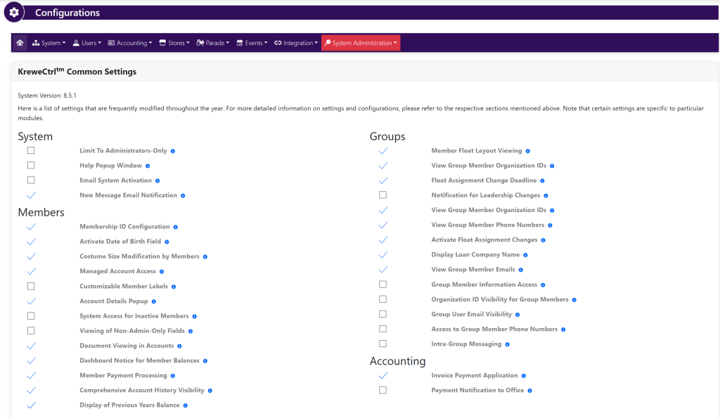The image size is (720, 418).
Task: Uncheck Member Float Layout Viewing
Action: (382, 151)
